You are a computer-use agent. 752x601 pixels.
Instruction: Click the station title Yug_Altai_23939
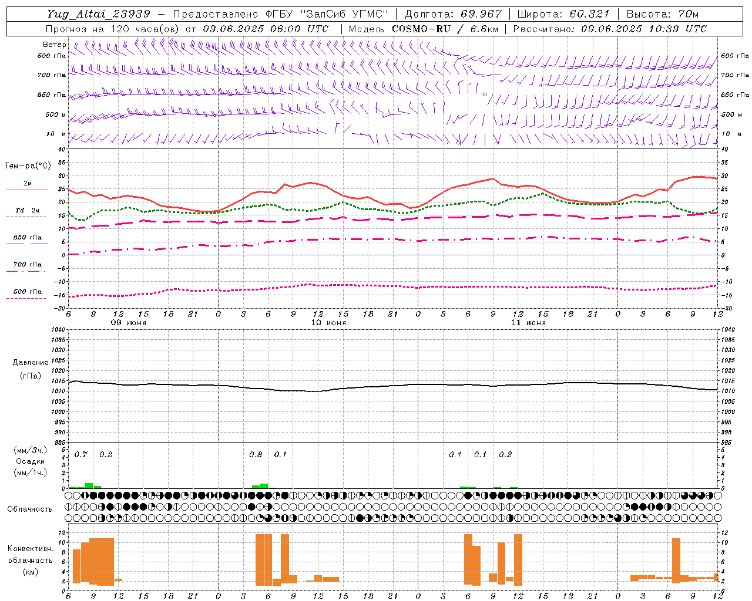(x=98, y=13)
